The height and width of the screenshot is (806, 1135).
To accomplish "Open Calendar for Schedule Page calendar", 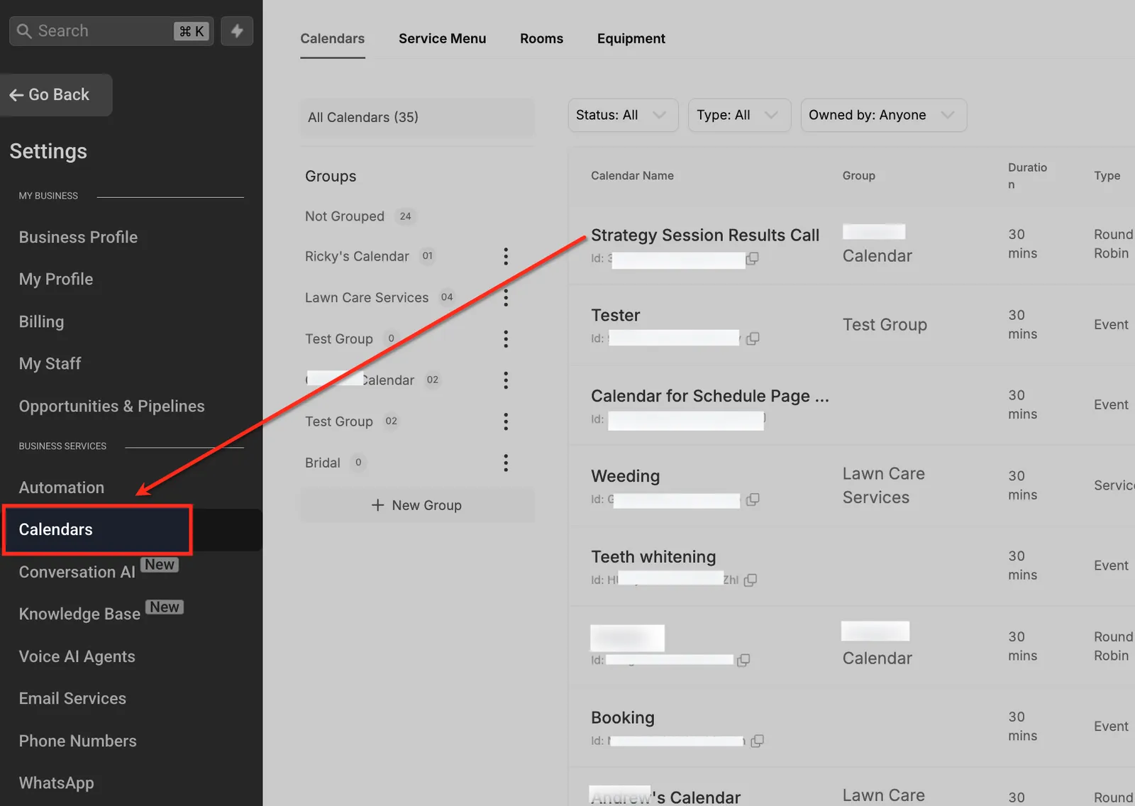I will (710, 396).
